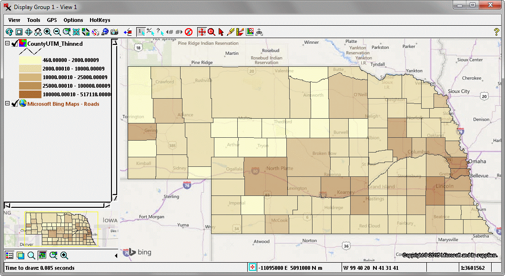Click the Bing Maps globe layer icon
Image resolution: width=505 pixels, height=276 pixels.
(22, 103)
